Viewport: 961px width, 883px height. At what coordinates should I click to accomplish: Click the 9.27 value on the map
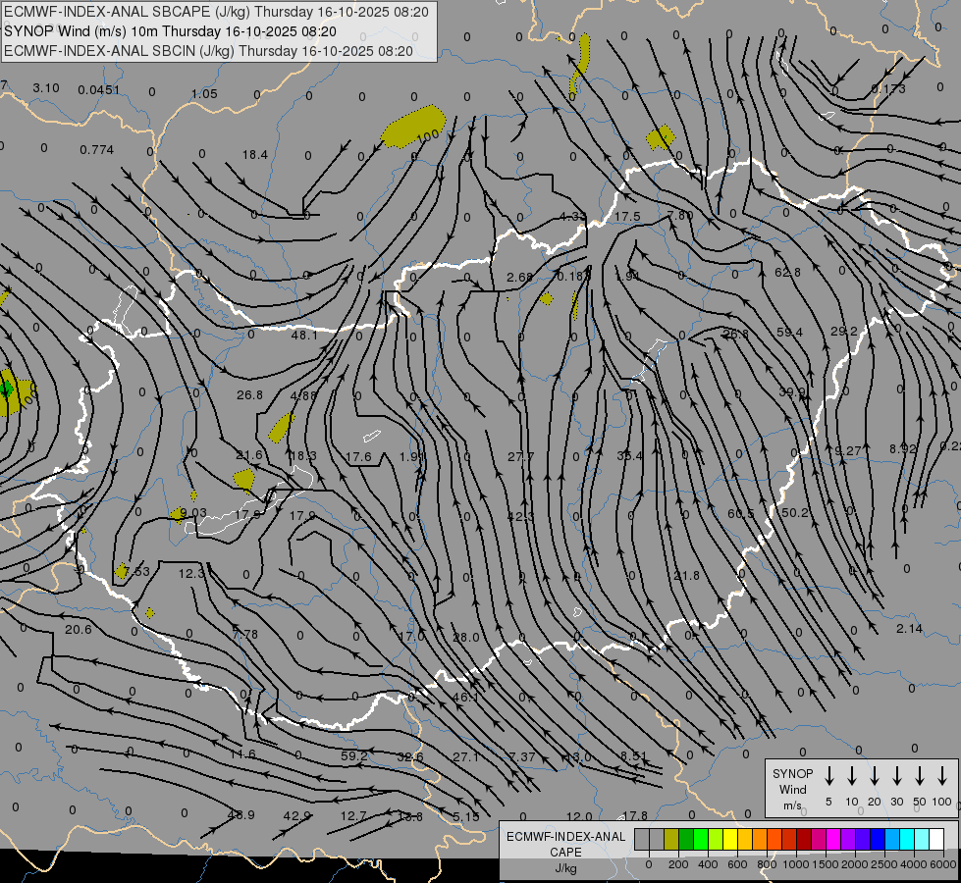(847, 450)
